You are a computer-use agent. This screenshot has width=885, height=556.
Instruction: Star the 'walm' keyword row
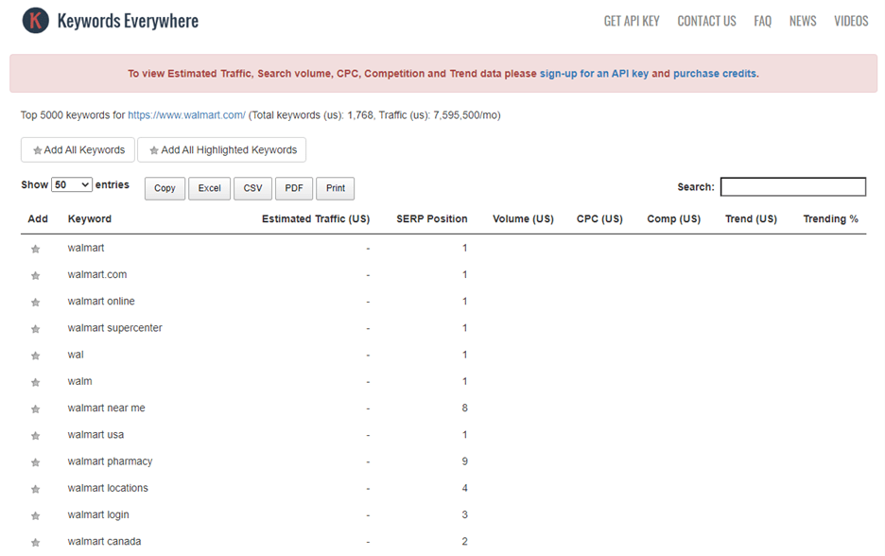tap(36, 382)
